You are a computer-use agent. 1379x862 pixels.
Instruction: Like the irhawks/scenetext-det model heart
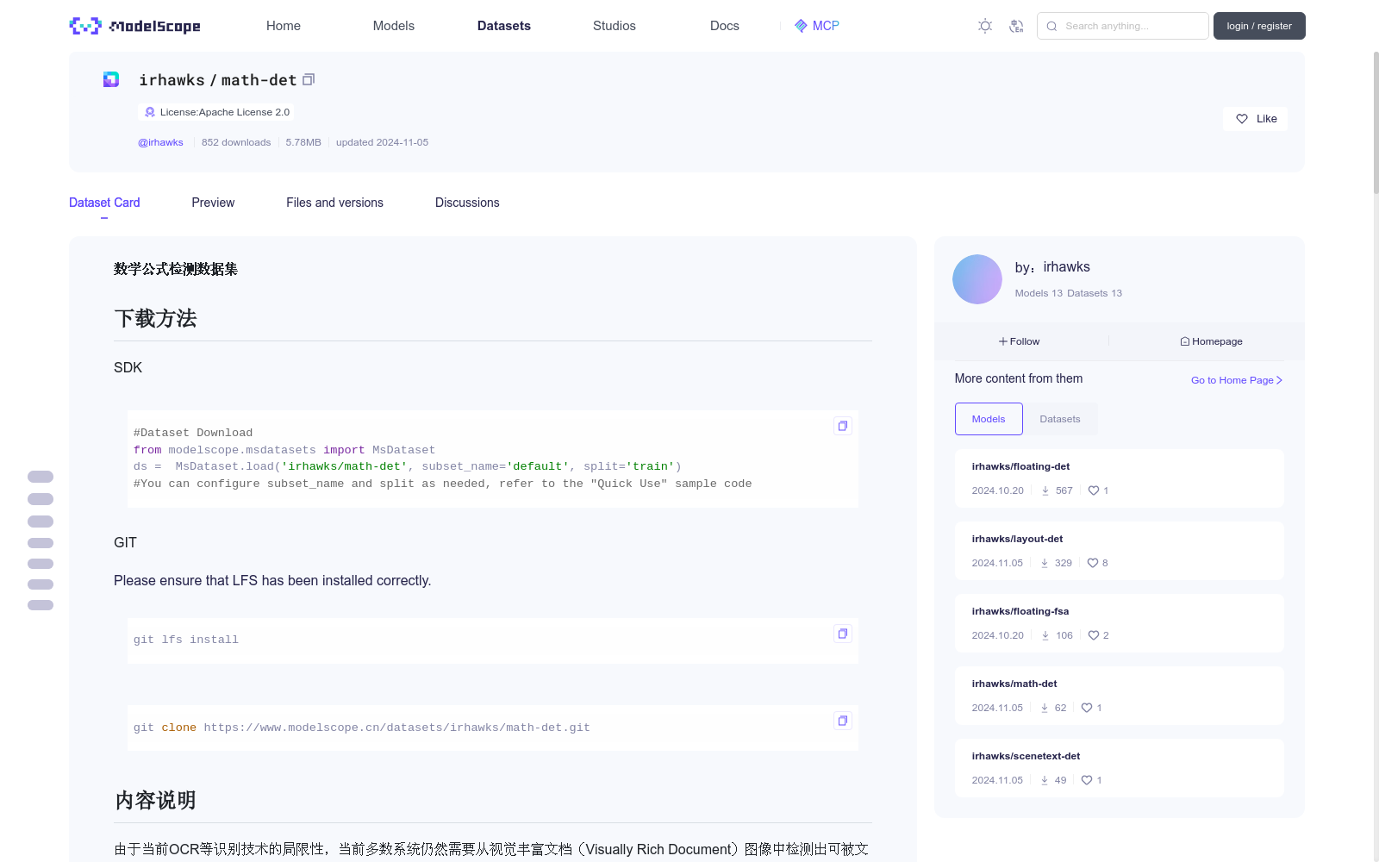1087,780
